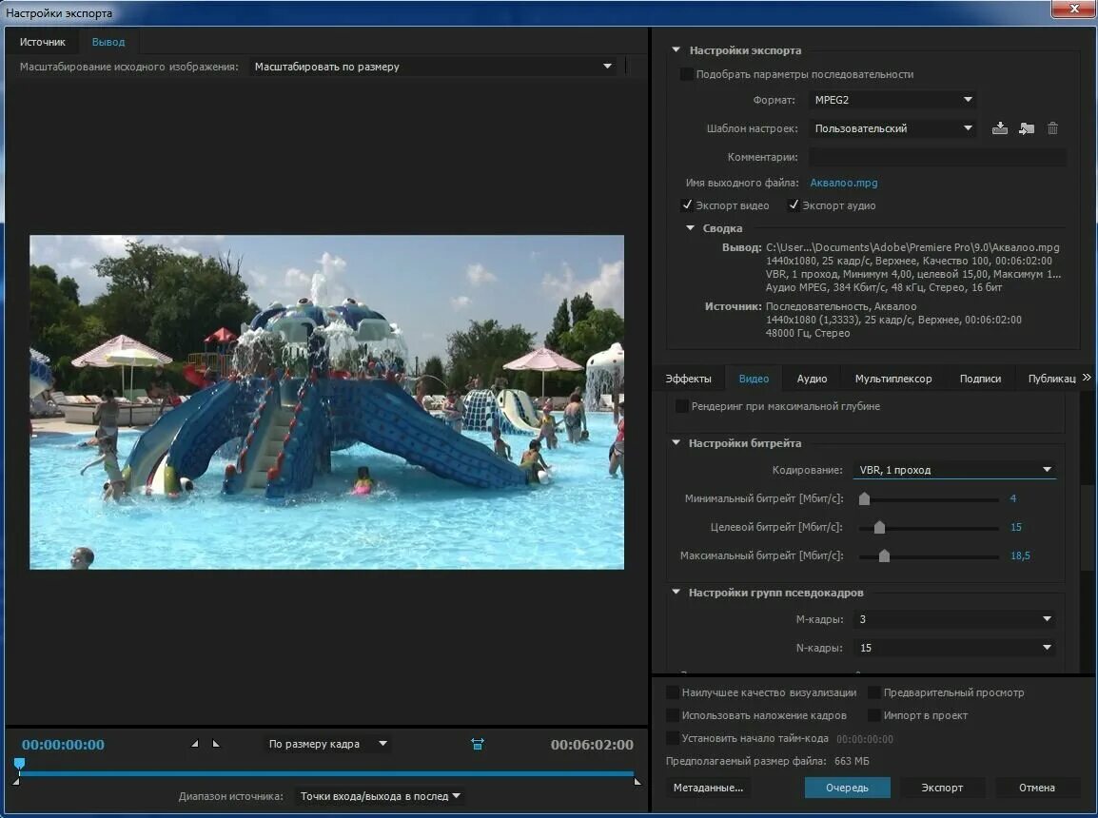Viewport: 1098px width, 818px height.
Task: Click the blue playhead marker
Action: [20, 764]
